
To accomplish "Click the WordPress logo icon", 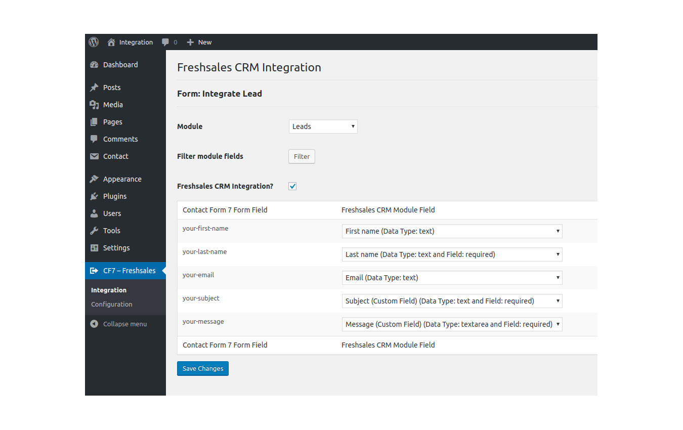I will click(94, 42).
